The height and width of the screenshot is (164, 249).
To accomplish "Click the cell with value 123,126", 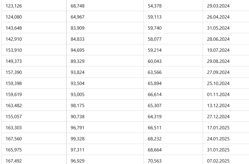I will (x=14, y=6).
